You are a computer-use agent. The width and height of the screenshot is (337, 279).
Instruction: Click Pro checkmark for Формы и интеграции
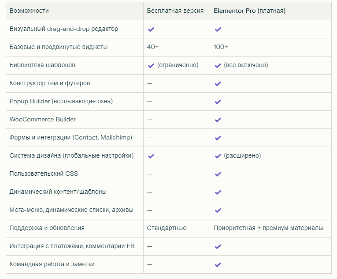(x=218, y=138)
